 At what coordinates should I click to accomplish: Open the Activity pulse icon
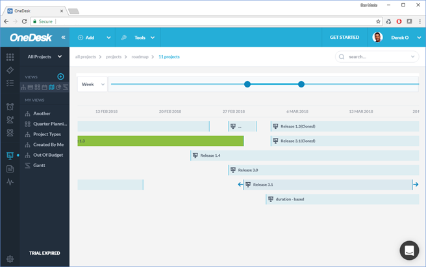(x=10, y=182)
